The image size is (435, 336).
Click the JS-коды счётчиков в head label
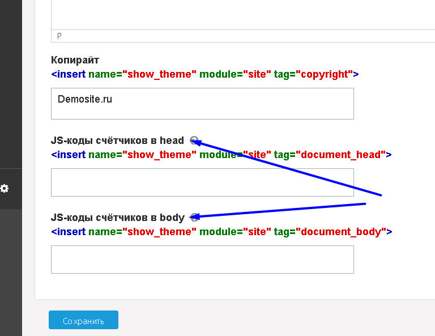click(x=117, y=141)
